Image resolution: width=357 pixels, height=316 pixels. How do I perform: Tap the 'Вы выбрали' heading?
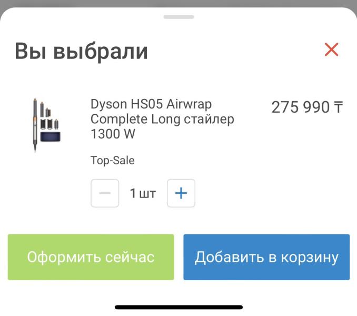click(81, 52)
